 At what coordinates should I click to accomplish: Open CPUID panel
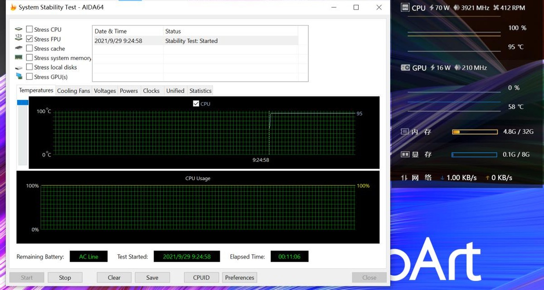coord(201,277)
